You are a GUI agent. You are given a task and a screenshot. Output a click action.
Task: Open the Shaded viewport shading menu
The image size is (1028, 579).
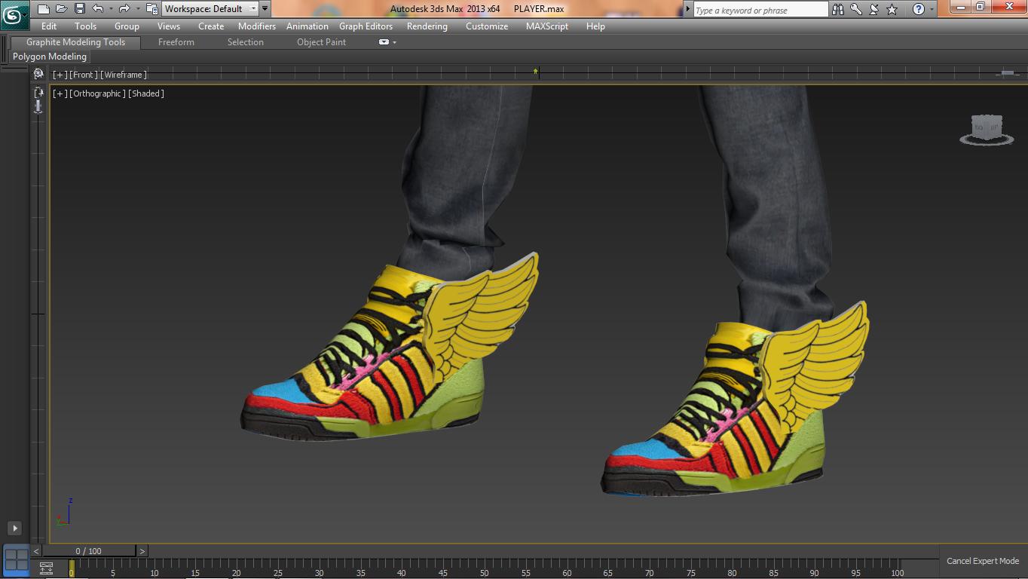[x=146, y=93]
